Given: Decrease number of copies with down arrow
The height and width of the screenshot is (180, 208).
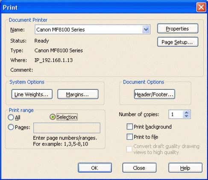Looking at the screenshot, I should pyautogui.click(x=187, y=116).
